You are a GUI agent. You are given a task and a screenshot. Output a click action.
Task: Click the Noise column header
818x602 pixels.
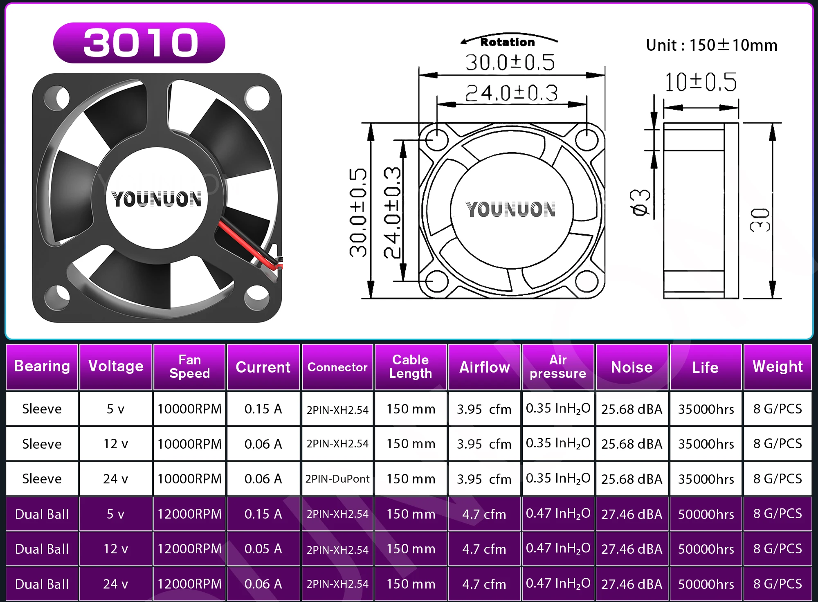click(x=631, y=367)
